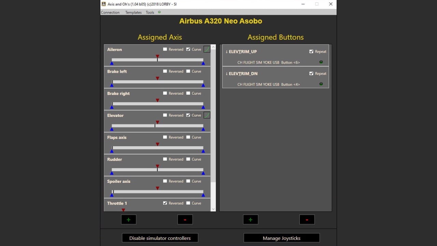The width and height of the screenshot is (437, 246).
Task: Enable Flaps axis Curve checkbox
Action: pos(188,137)
